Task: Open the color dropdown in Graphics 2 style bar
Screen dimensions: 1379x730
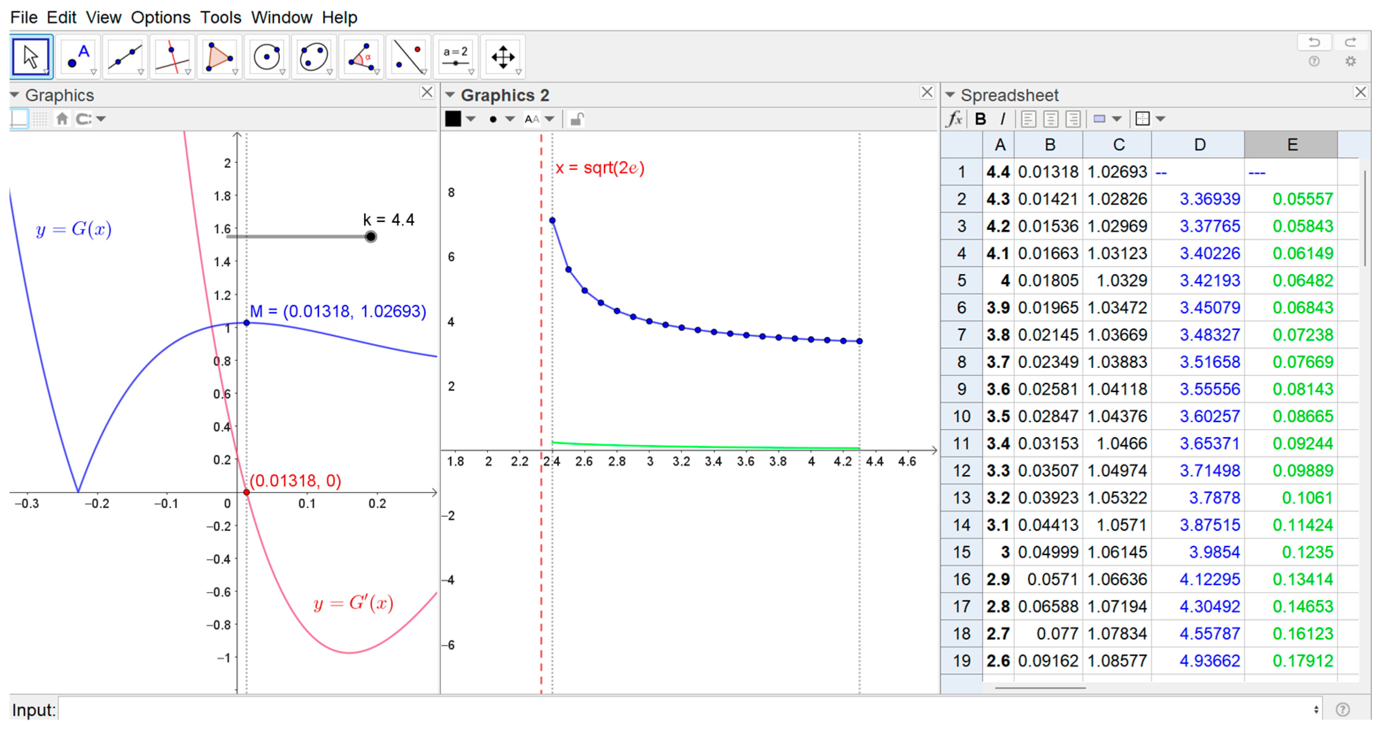Action: (471, 119)
